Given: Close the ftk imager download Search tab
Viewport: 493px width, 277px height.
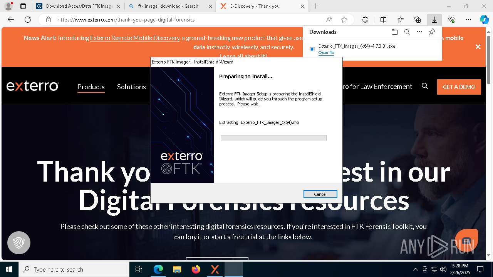Looking at the screenshot, I should (x=210, y=6).
